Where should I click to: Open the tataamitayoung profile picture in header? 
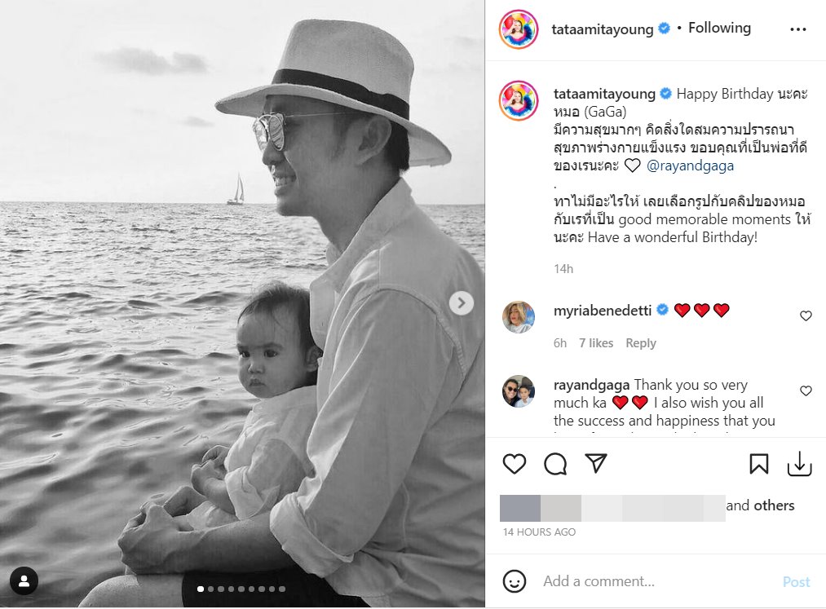[x=519, y=29]
